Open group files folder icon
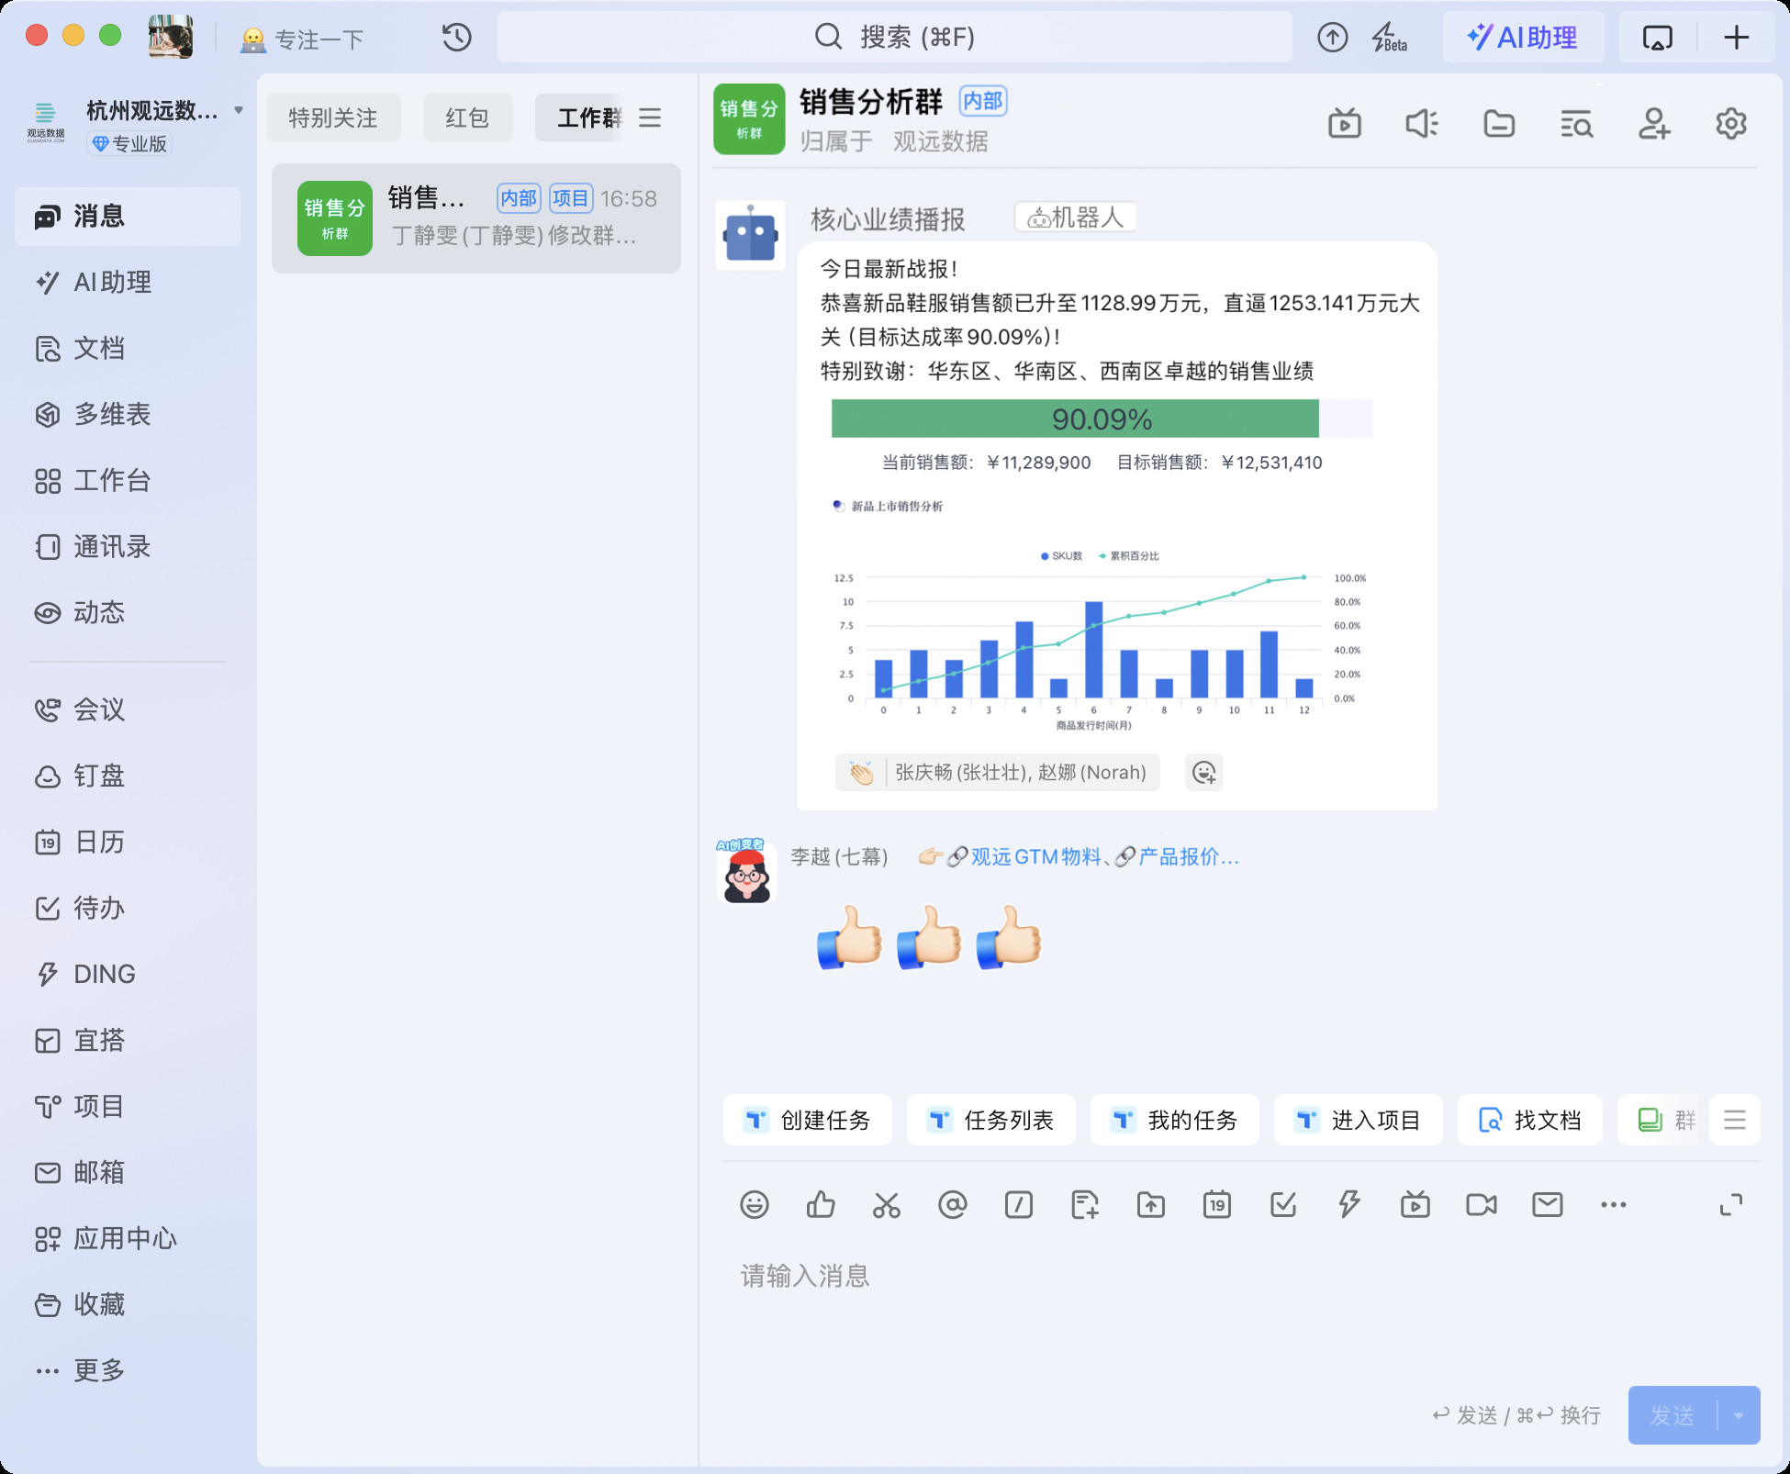This screenshot has height=1474, width=1790. 1499,123
